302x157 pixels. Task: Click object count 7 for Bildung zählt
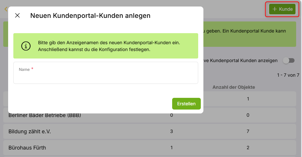248,132
